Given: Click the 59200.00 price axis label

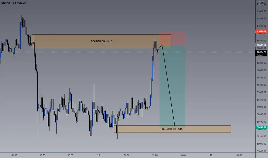Looking at the screenshot, I should point(261,100).
